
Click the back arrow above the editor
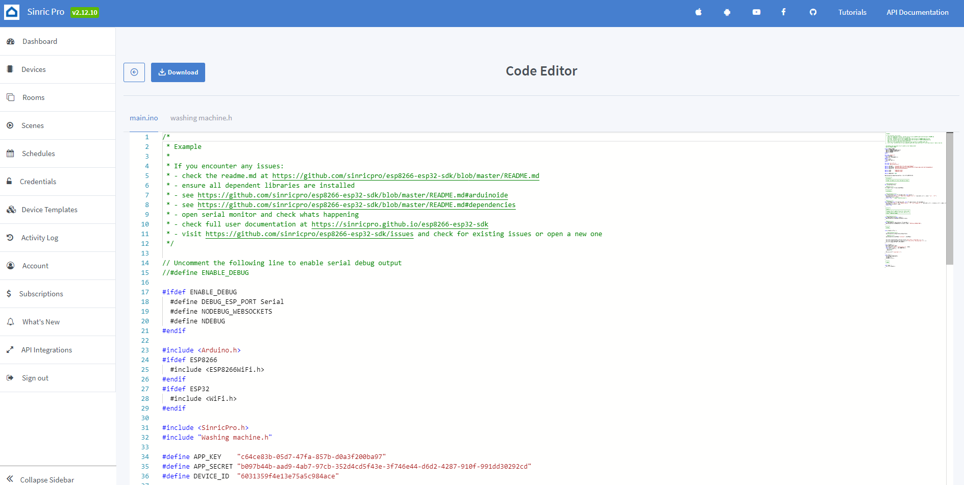point(134,72)
